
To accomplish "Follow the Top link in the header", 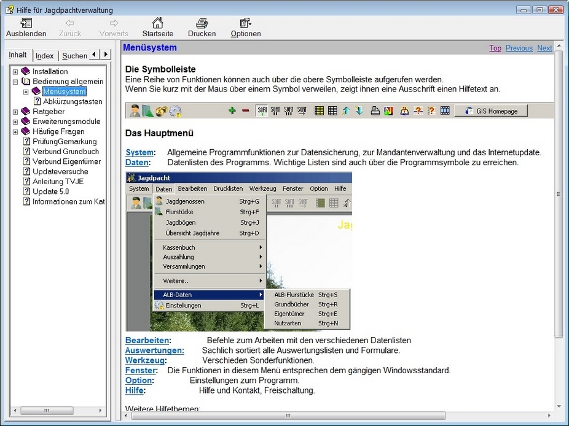I will point(495,48).
